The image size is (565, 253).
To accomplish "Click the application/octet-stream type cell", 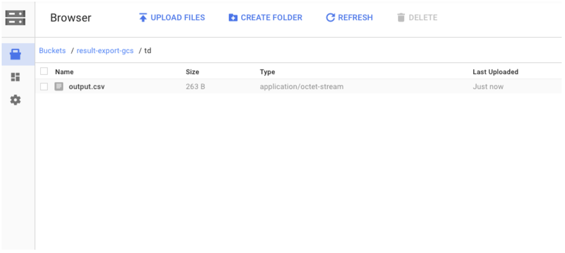I will click(301, 87).
